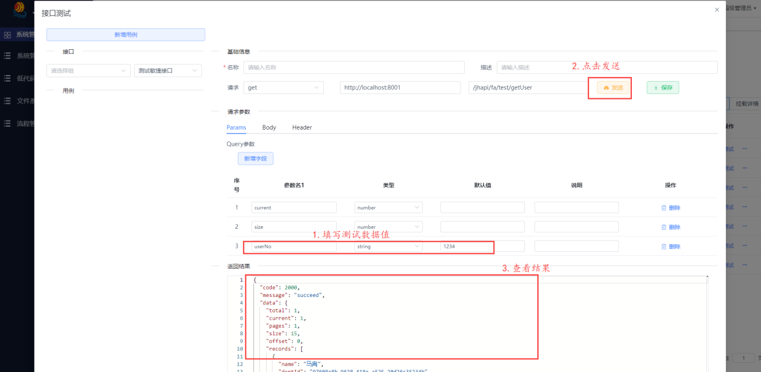761x372 pixels.
Task: Click the 描述 description input field
Action: pos(607,67)
